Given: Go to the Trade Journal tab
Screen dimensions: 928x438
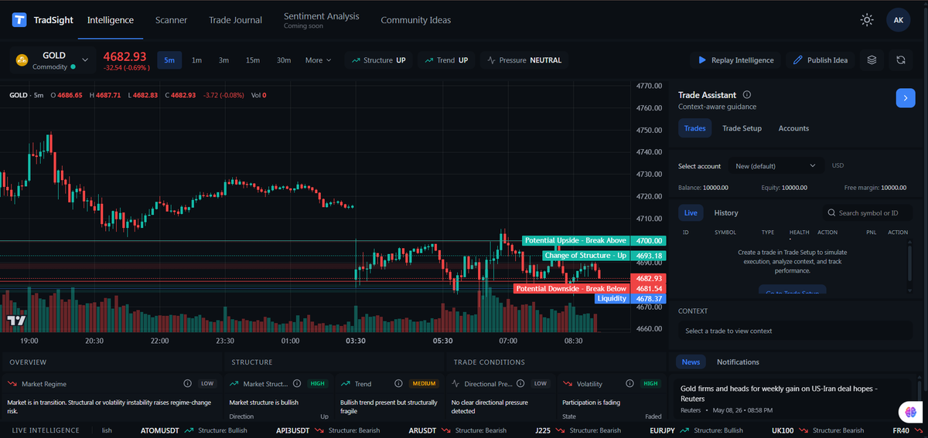Looking at the screenshot, I should (x=235, y=20).
